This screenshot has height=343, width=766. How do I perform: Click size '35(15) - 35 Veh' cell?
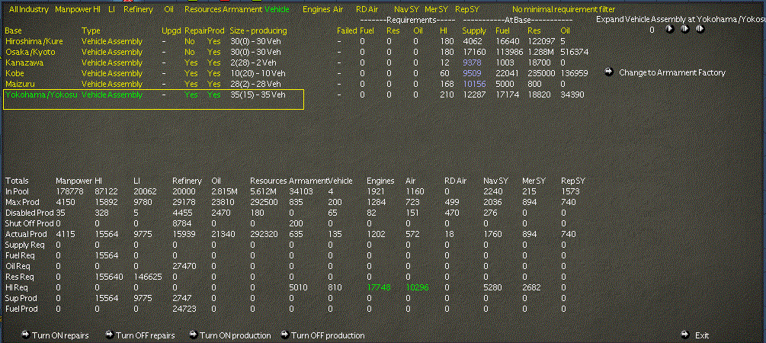258,95
